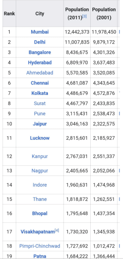Screen dimensions: 123x259
Task: Open the Pune city page
Action: click(x=40, y=114)
